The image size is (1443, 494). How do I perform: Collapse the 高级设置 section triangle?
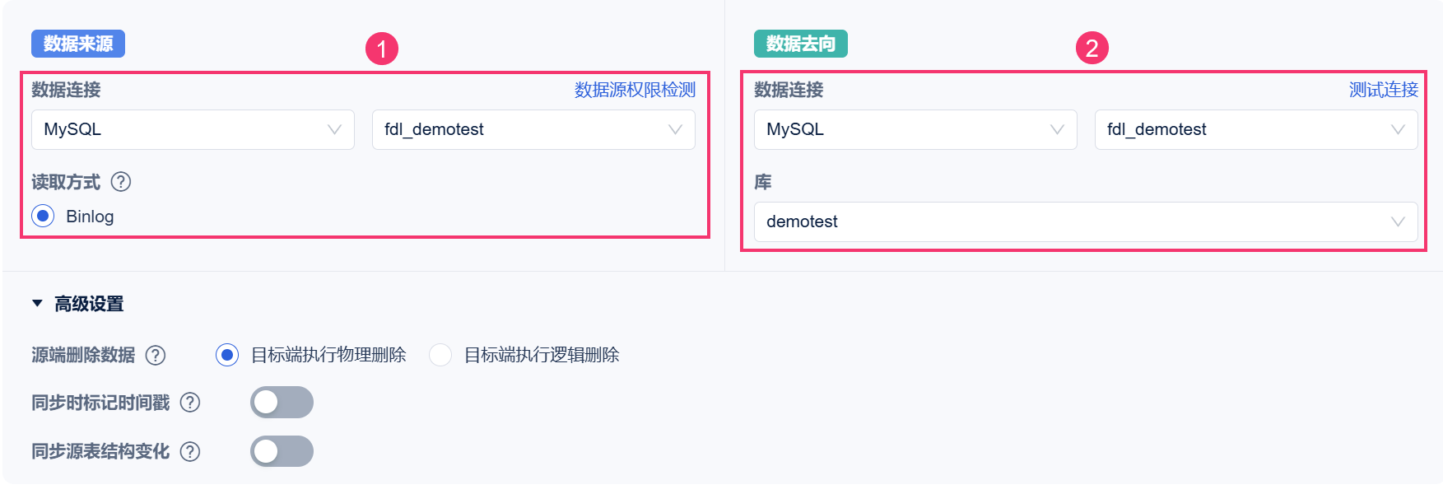tap(37, 304)
